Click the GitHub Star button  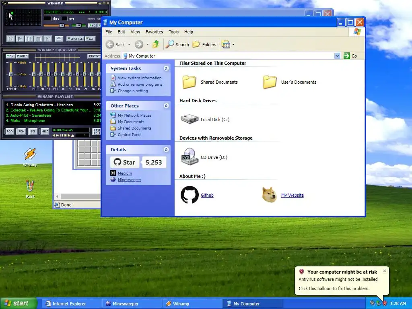click(125, 163)
